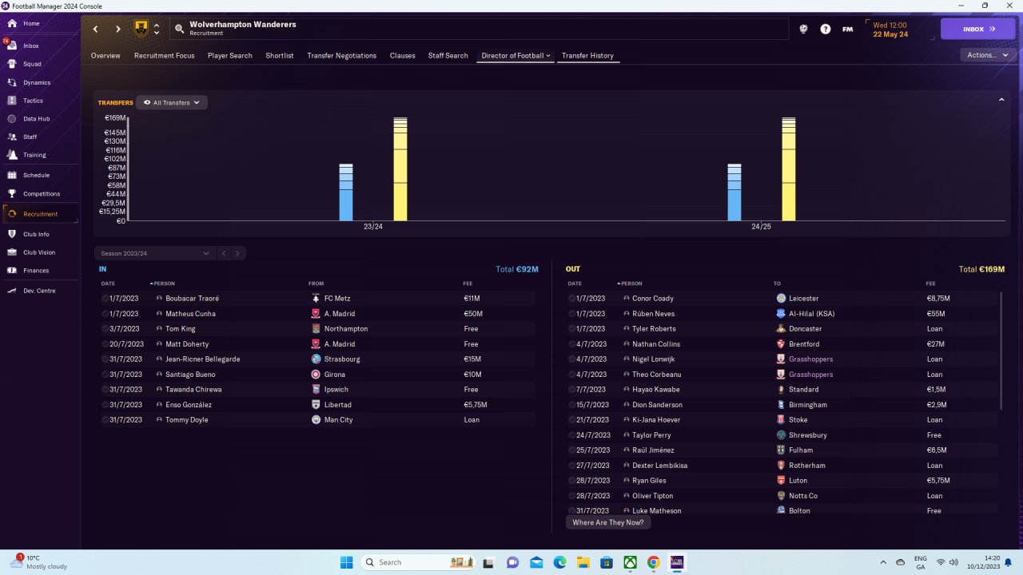Click the Al-Hilal club badge
Image resolution: width=1023 pixels, height=575 pixels.
781,313
